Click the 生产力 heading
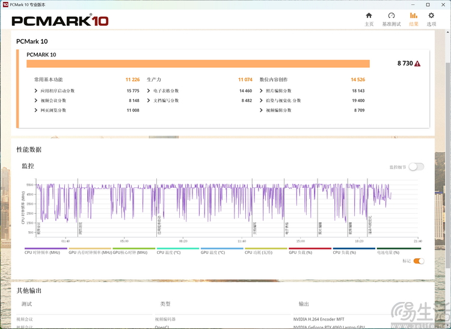 click(x=154, y=79)
